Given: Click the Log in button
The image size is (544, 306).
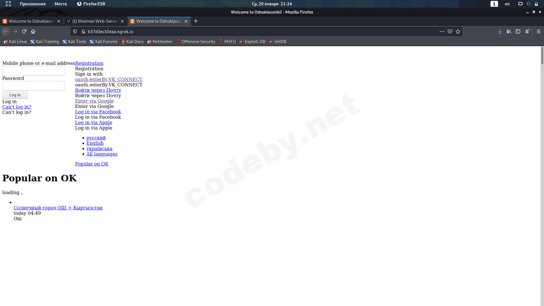Looking at the screenshot, I should tap(15, 95).
